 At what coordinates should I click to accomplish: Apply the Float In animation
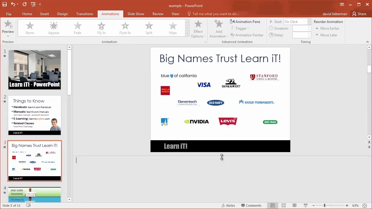click(125, 28)
